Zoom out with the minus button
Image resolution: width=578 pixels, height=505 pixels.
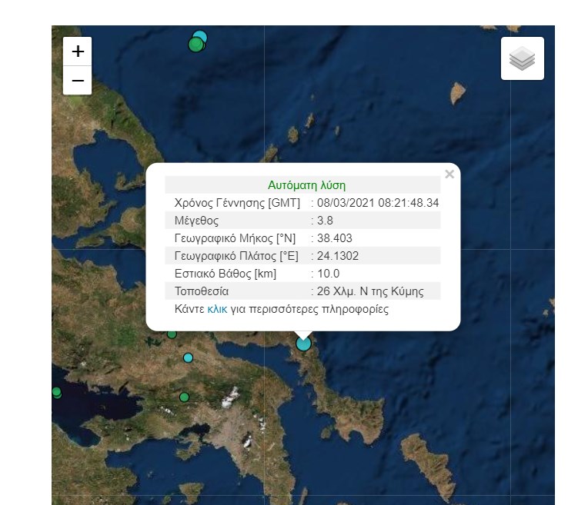point(78,80)
